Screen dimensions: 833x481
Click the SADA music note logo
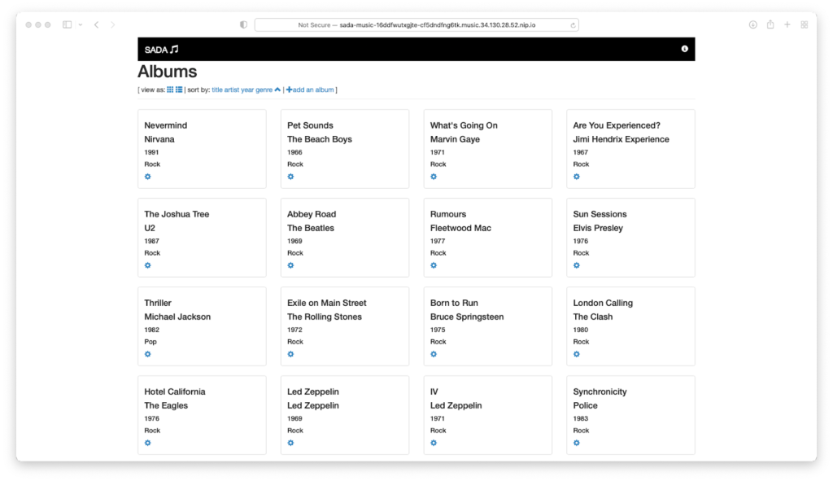pos(162,50)
